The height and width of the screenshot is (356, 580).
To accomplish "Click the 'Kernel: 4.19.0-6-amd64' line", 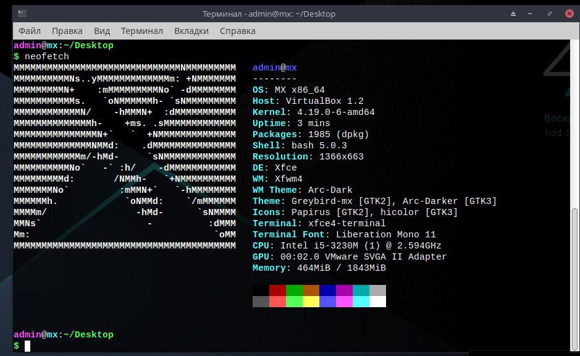I will 314,112.
